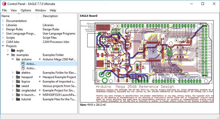Toggle the ti-launchpad project active dot
The height and width of the screenshot is (119, 220).
click(x=40, y=95)
